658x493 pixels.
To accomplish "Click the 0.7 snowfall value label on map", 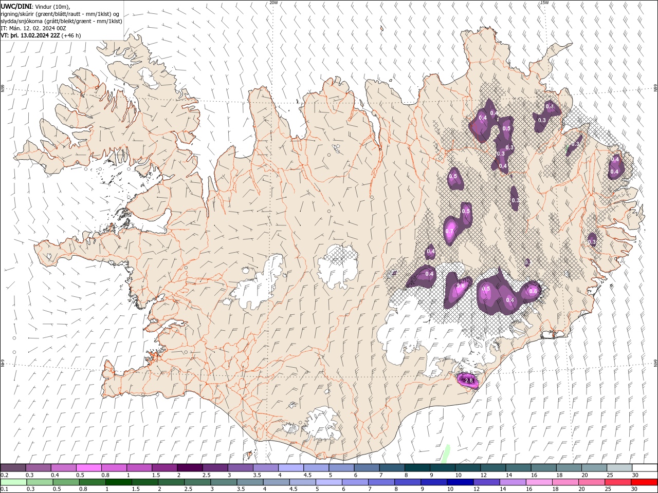I will 449,231.
